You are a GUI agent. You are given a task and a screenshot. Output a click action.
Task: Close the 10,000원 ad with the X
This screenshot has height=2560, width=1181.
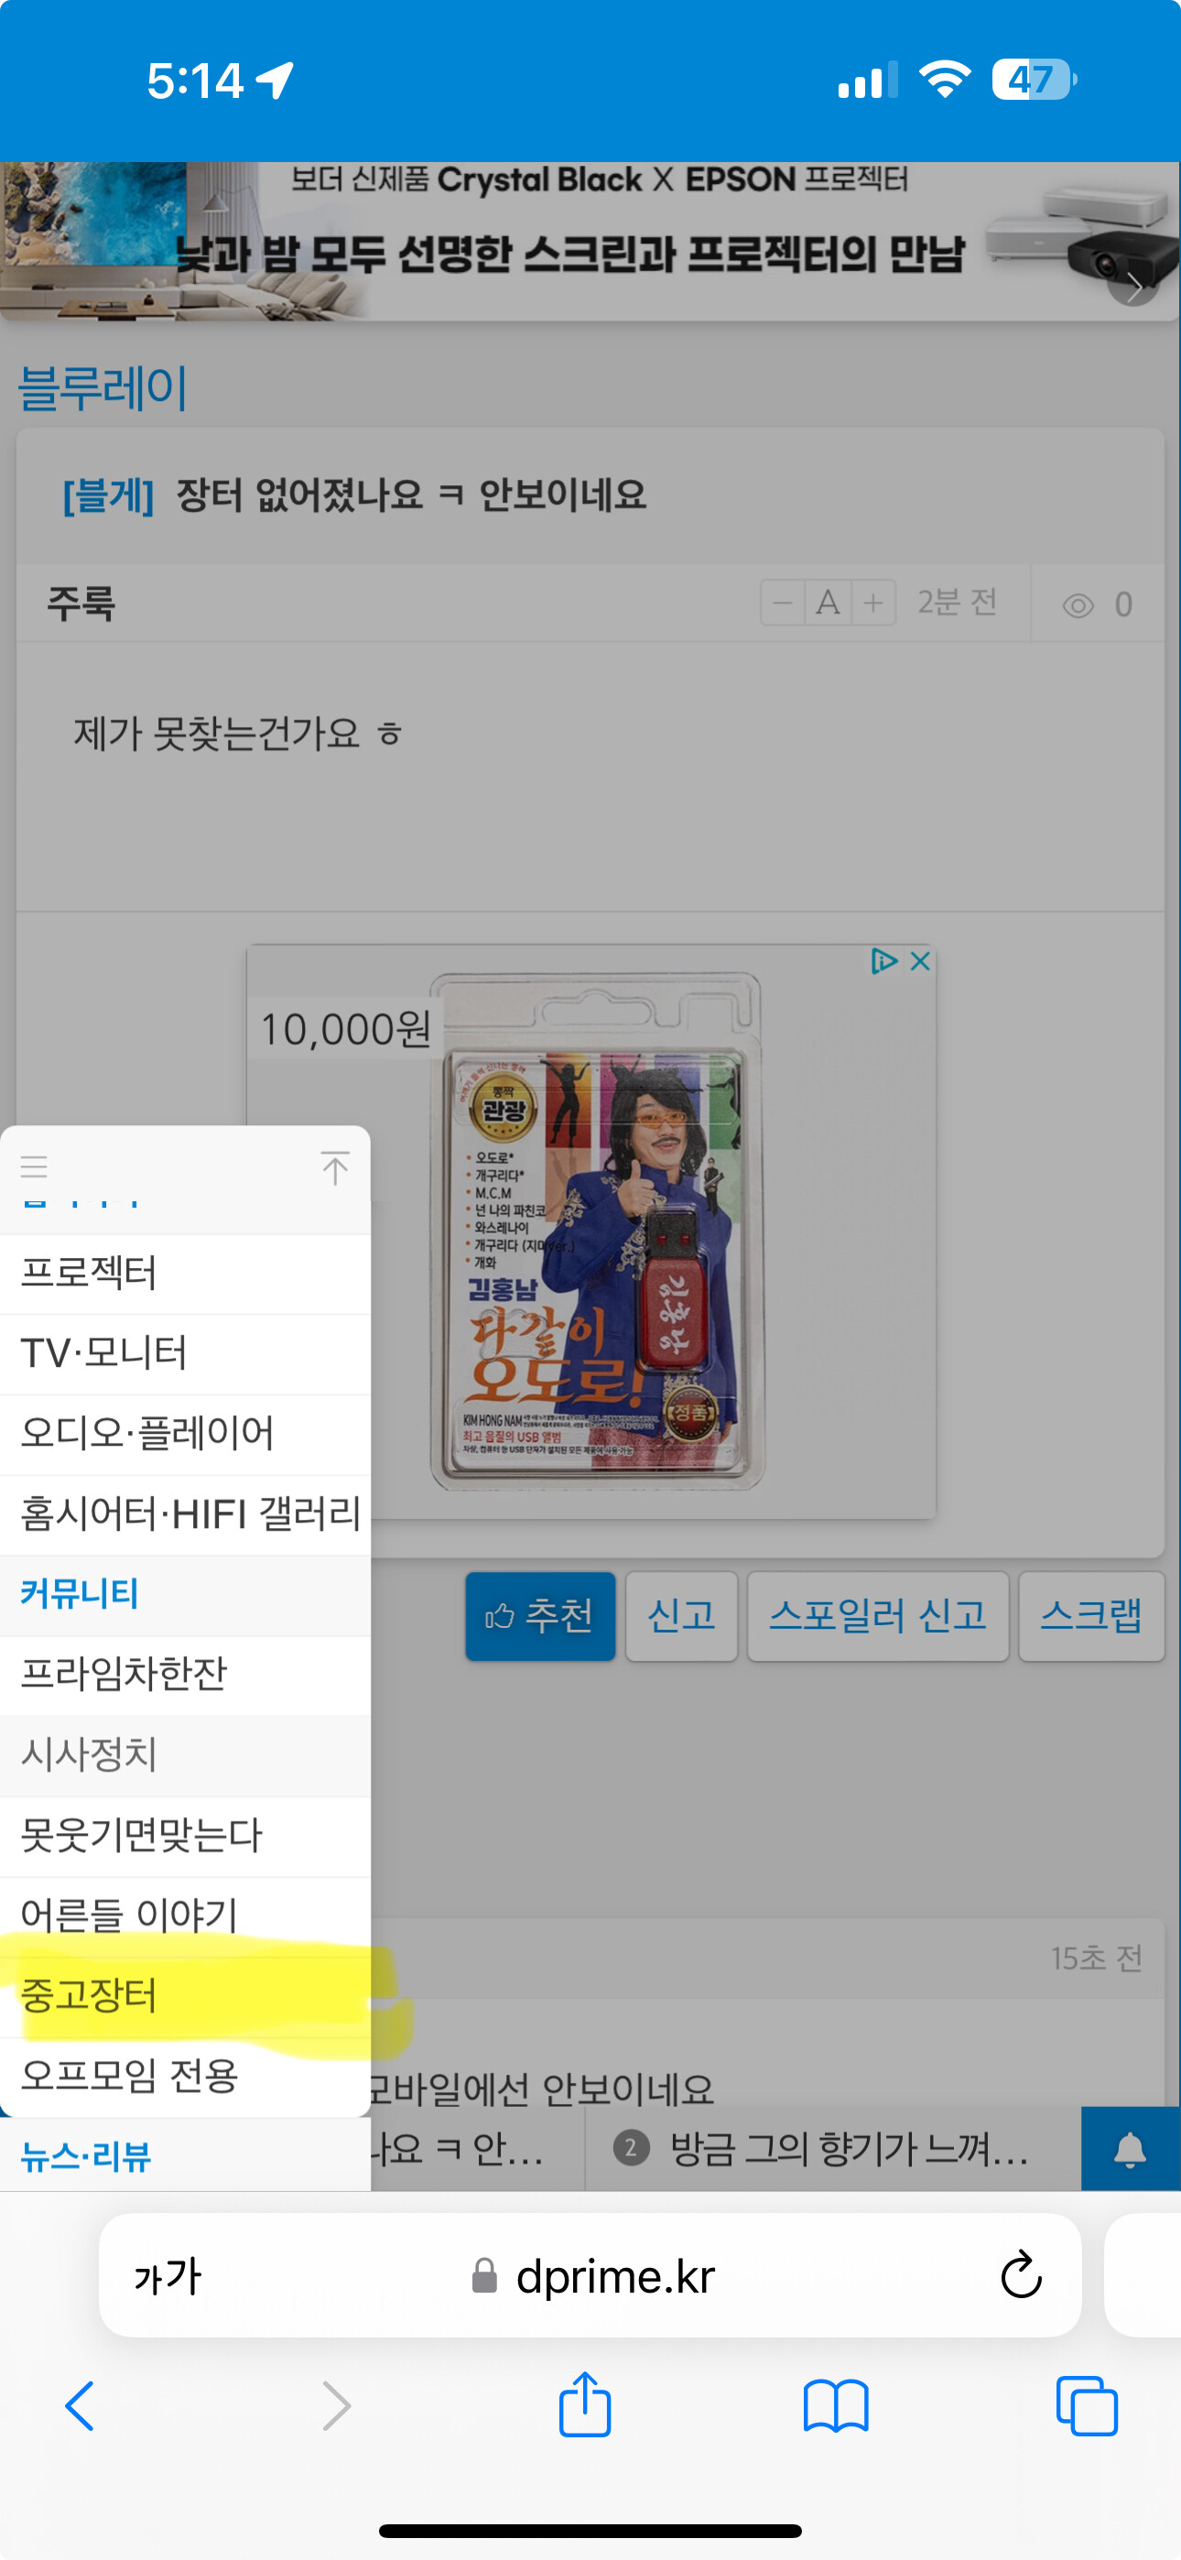(x=921, y=961)
